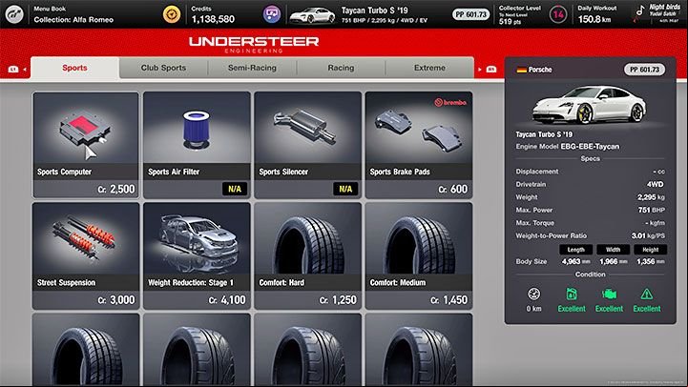The width and height of the screenshot is (688, 387).
Task: Select the Taycan car thumbnail in top bar
Action: coord(312,15)
